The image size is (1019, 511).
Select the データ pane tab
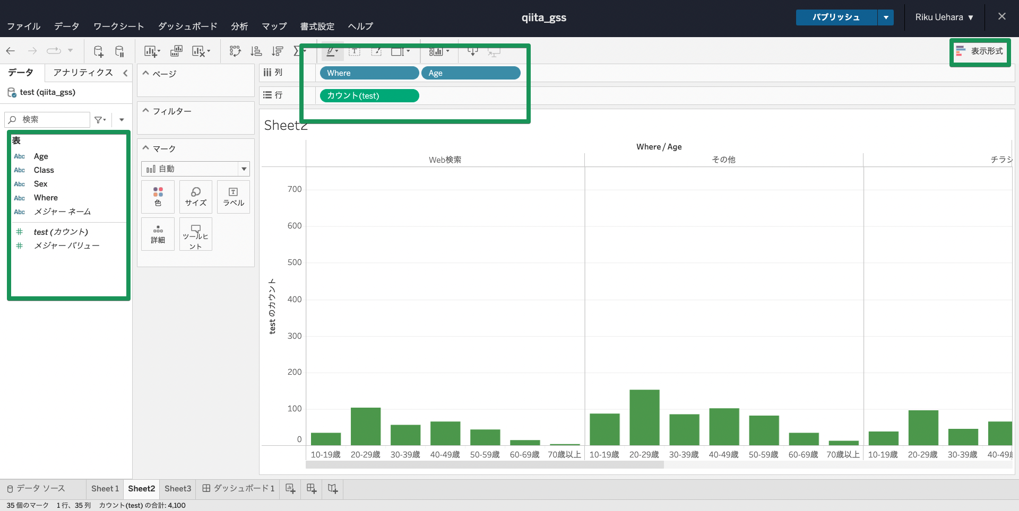coord(21,73)
